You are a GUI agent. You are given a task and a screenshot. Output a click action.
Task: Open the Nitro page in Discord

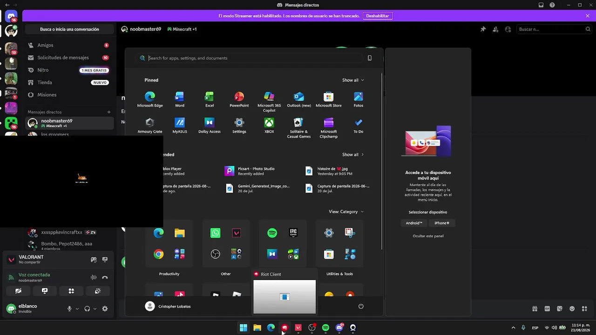(69, 70)
